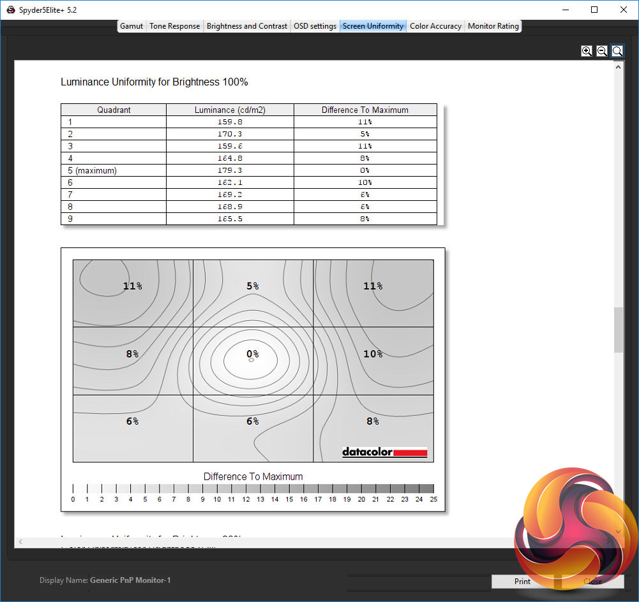
Task: Maximize the Spyder5Elite window
Action: tap(594, 10)
